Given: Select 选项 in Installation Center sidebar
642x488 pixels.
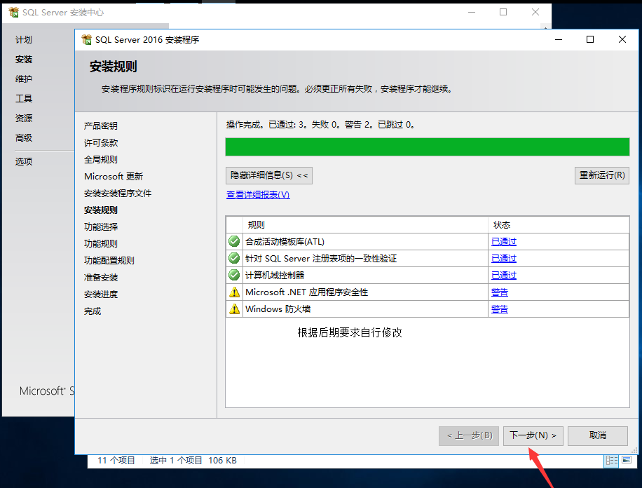Looking at the screenshot, I should pos(24,161).
